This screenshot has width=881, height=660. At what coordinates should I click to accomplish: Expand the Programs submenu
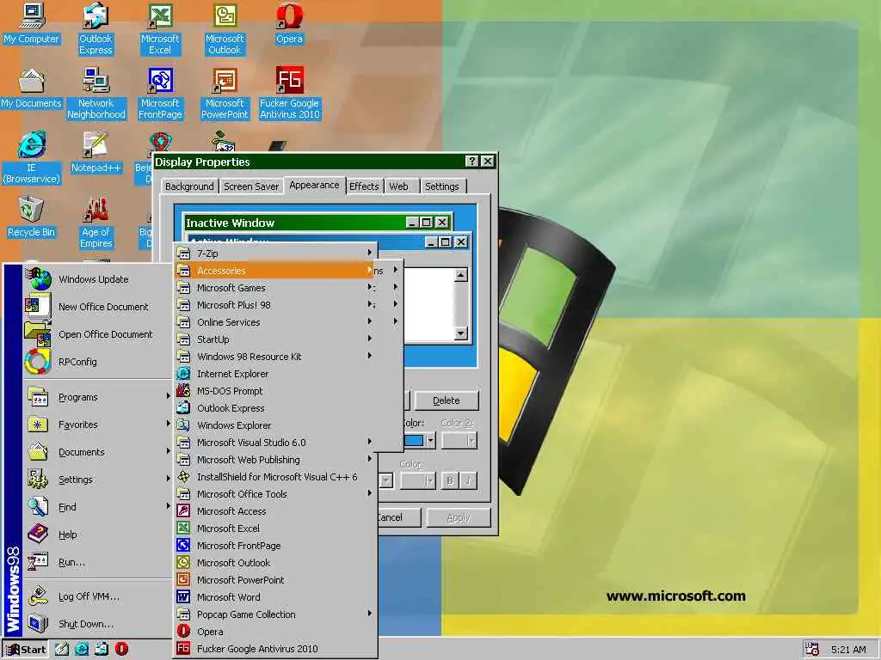tap(98, 397)
